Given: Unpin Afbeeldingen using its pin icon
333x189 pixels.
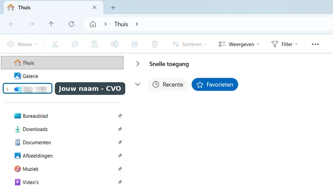Looking at the screenshot, I should tap(120, 156).
